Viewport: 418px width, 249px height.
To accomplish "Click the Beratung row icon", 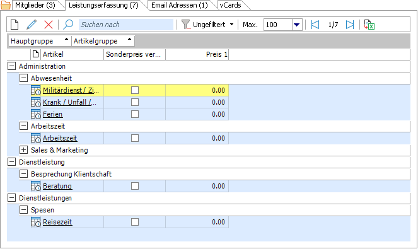I will click(x=36, y=186).
